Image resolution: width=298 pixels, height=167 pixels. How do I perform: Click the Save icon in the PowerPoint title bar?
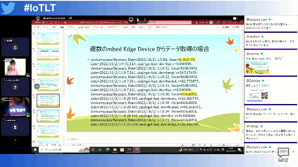[51, 22]
